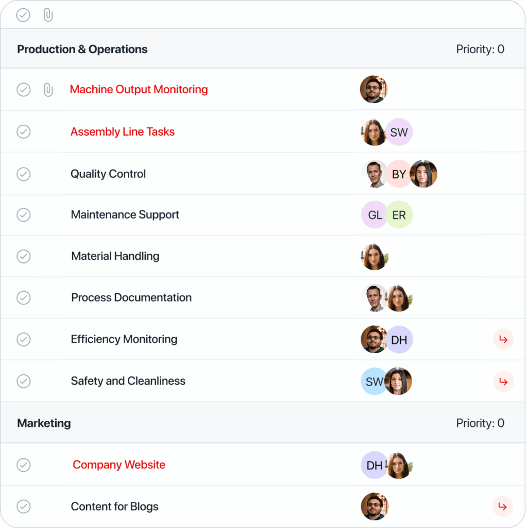Screen dimensions: 526x528
Task: Click the DH avatar on the Company Website row
Action: (x=375, y=465)
